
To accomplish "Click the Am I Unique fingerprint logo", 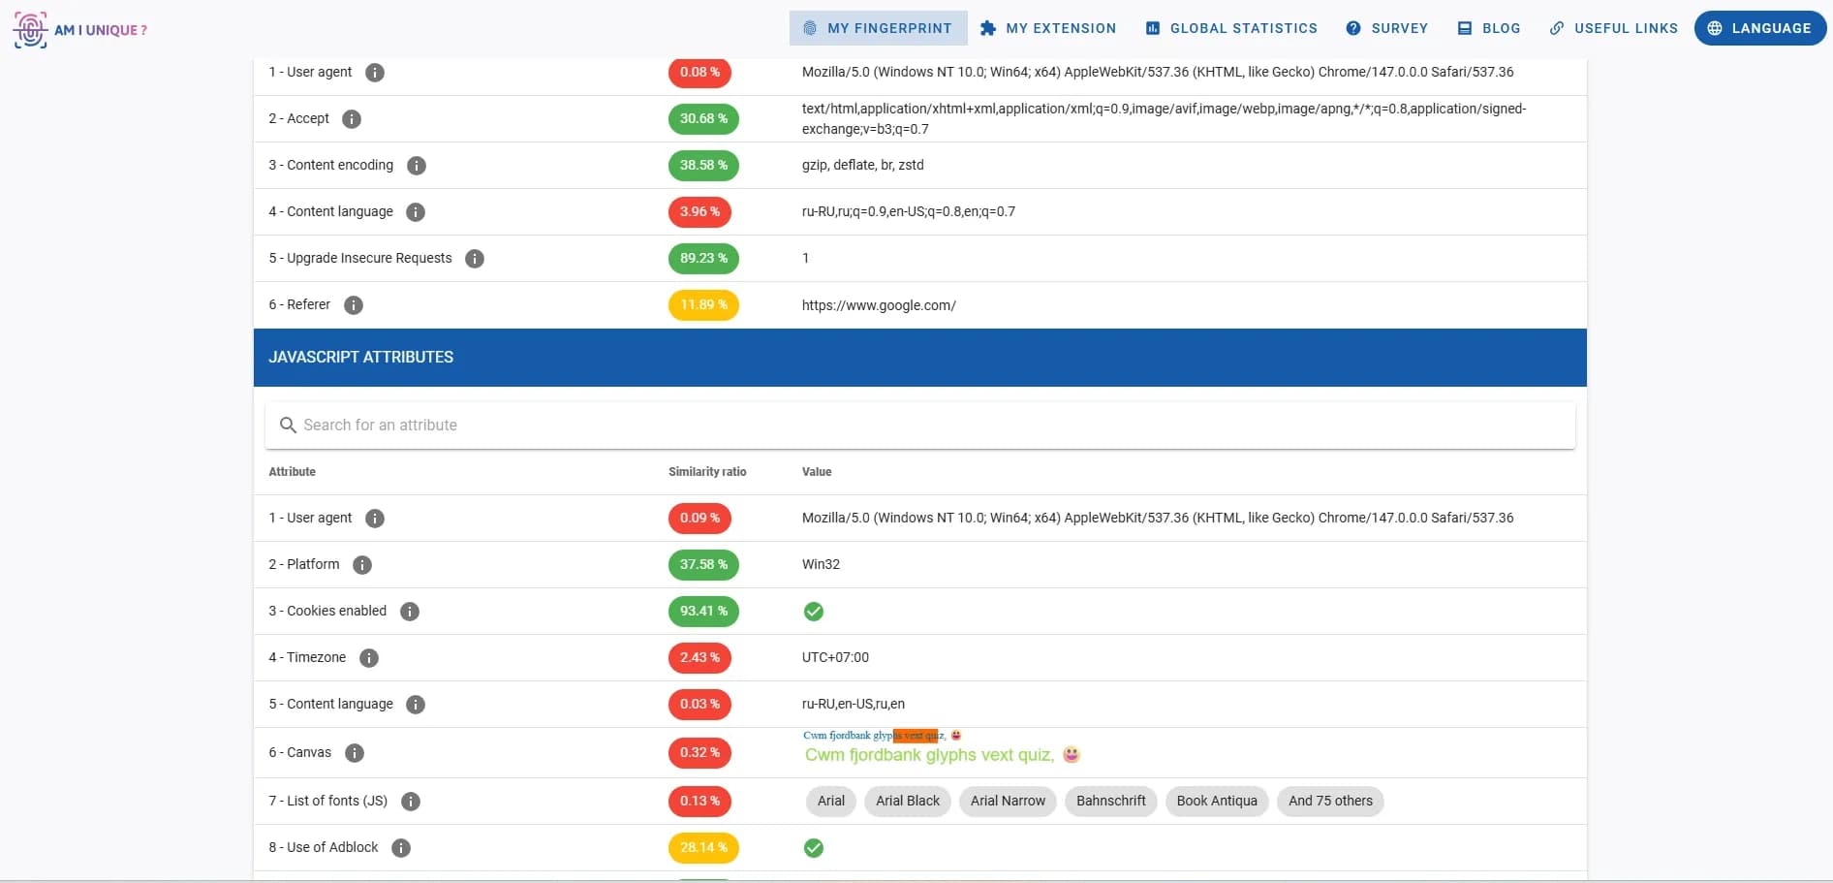I will [x=30, y=29].
